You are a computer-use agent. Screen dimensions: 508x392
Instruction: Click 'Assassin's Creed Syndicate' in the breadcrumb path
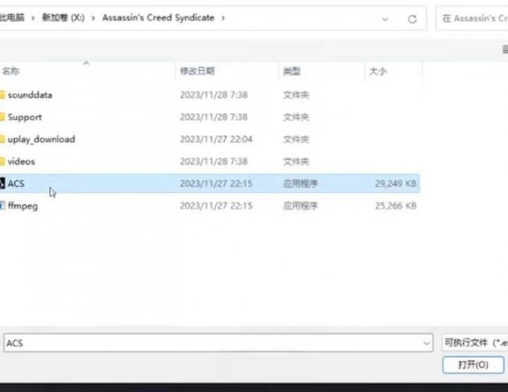point(159,18)
